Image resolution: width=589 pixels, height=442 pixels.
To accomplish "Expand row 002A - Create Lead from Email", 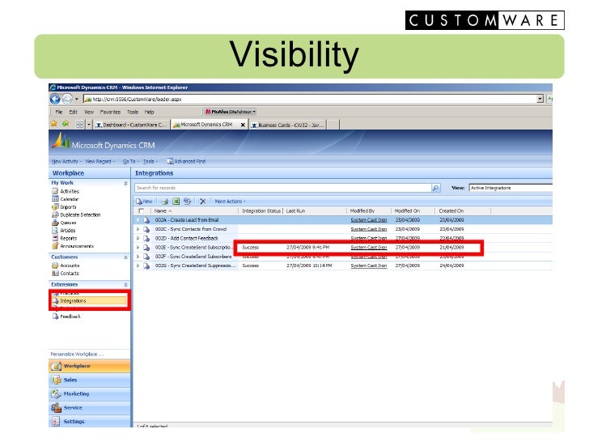I will click(138, 220).
